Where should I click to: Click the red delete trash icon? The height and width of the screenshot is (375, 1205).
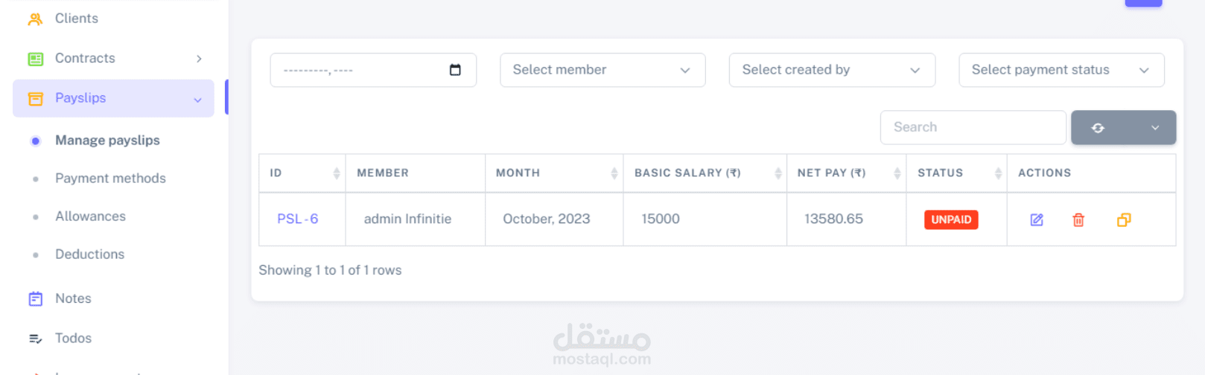[x=1078, y=219]
